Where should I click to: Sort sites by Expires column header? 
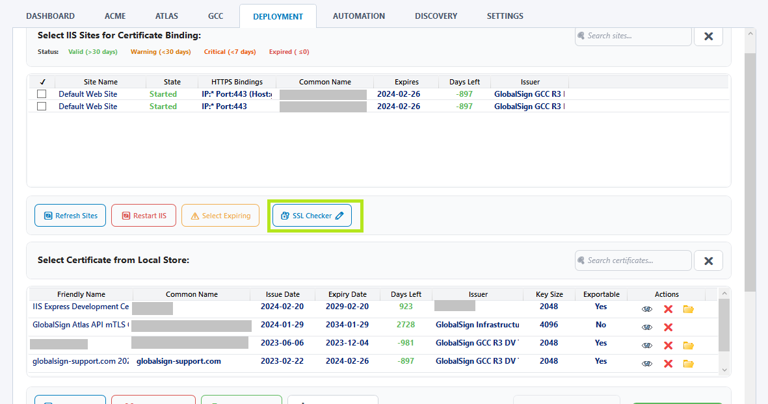(x=406, y=82)
